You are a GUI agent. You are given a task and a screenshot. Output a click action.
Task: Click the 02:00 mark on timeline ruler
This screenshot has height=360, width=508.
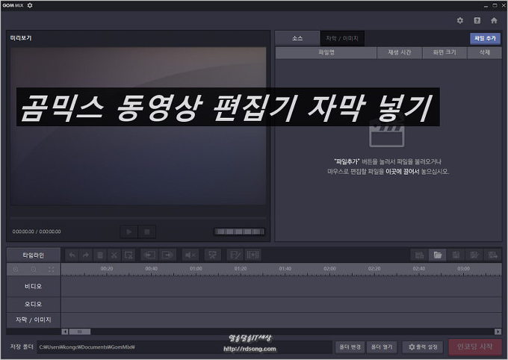click(x=329, y=269)
